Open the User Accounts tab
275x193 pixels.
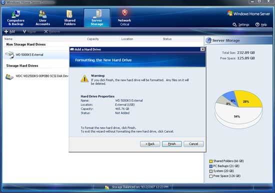point(42,18)
